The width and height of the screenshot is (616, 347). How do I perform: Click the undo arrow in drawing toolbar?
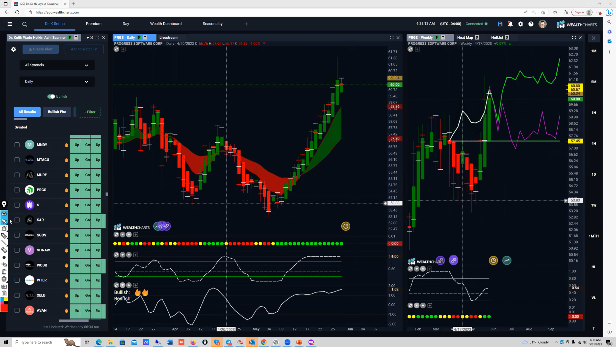4,265
